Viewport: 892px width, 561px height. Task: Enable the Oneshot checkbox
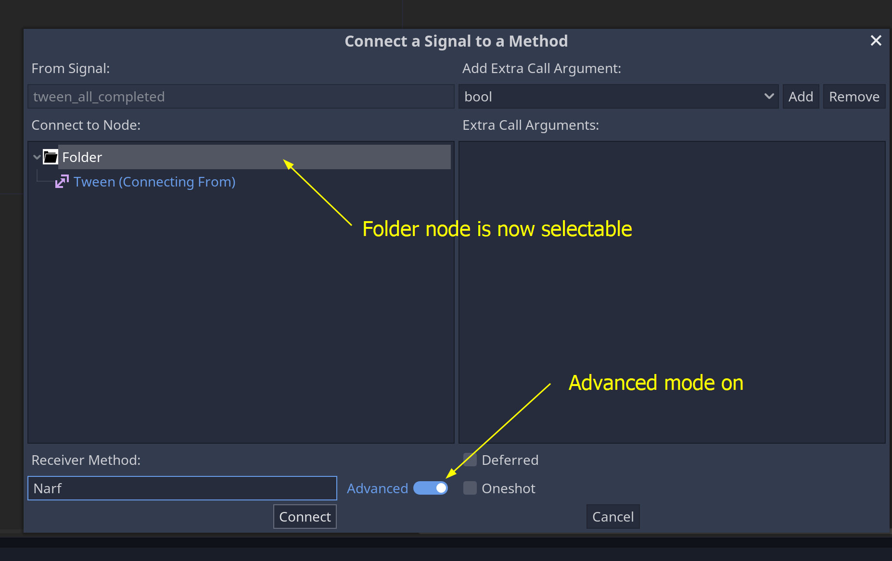470,488
